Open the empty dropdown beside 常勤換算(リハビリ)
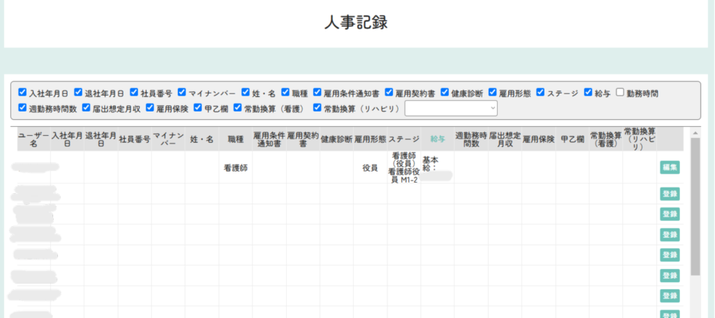715x318 pixels. (451, 108)
